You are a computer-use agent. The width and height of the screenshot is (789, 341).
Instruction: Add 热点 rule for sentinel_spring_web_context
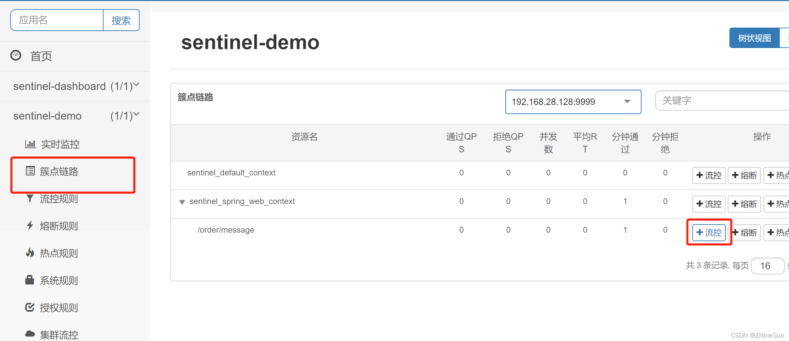click(x=777, y=204)
